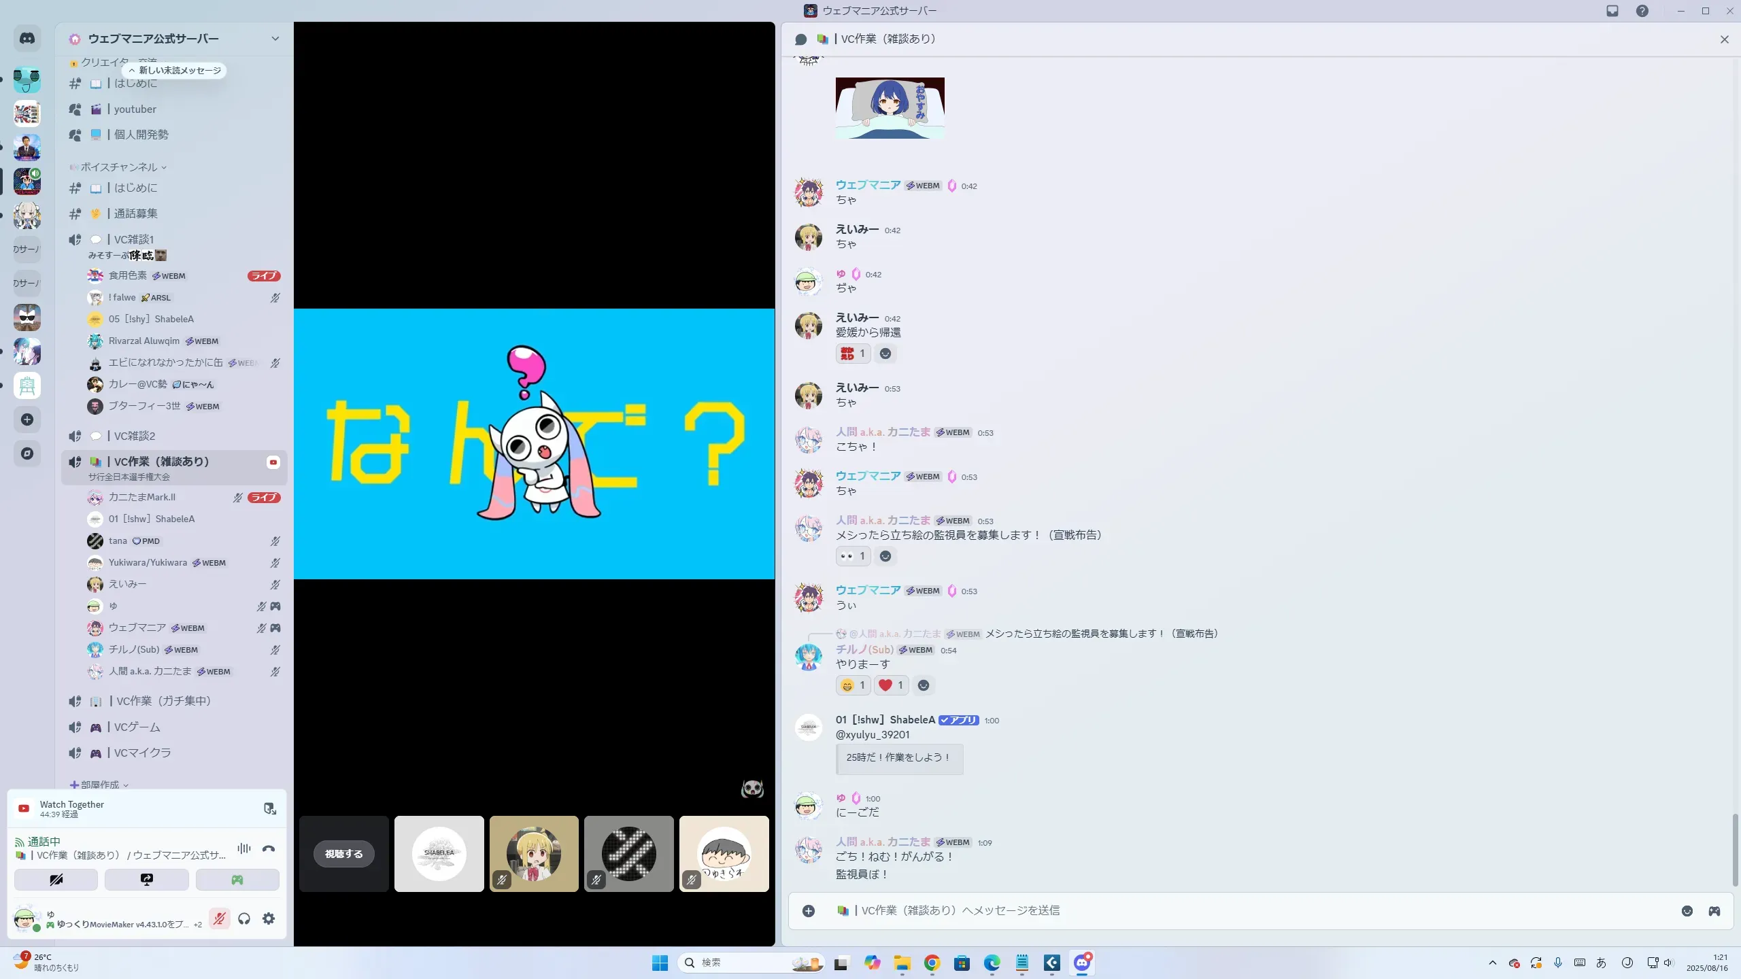
Task: Toggle headphone deafen
Action: point(244,918)
